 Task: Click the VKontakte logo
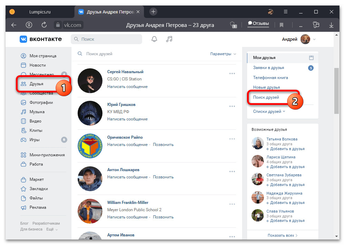pos(41,39)
